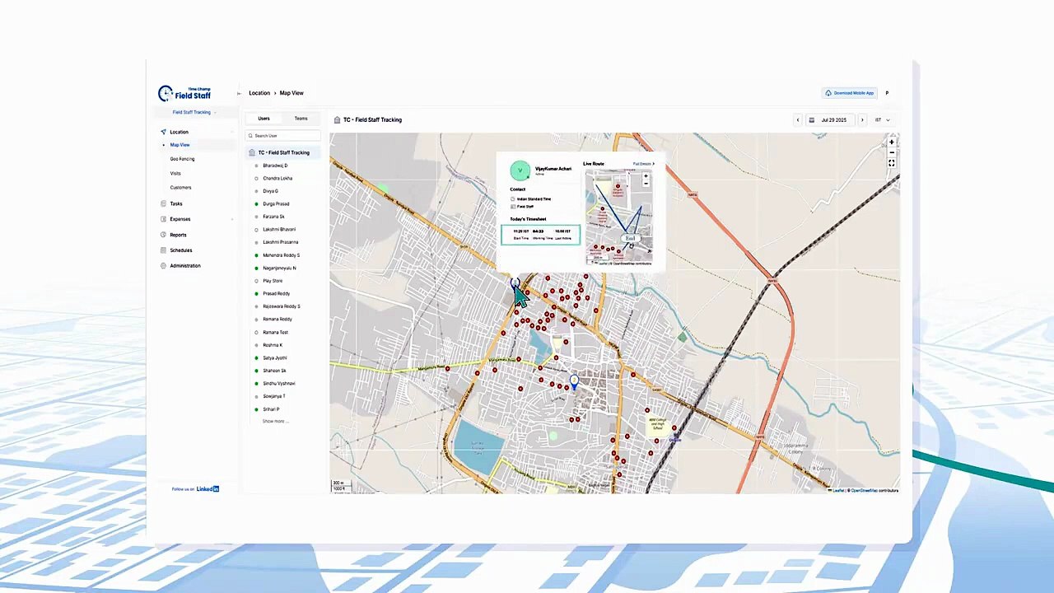Screen dimensions: 1054x593
Task: Click the Reports icon in sidebar
Action: pyautogui.click(x=163, y=235)
